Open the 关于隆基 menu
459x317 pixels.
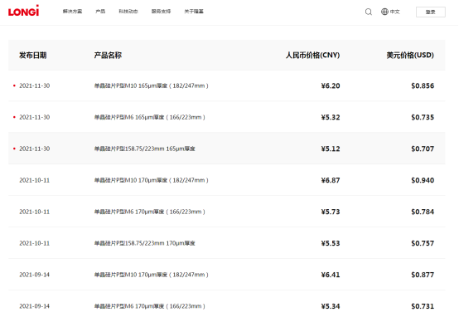(194, 12)
